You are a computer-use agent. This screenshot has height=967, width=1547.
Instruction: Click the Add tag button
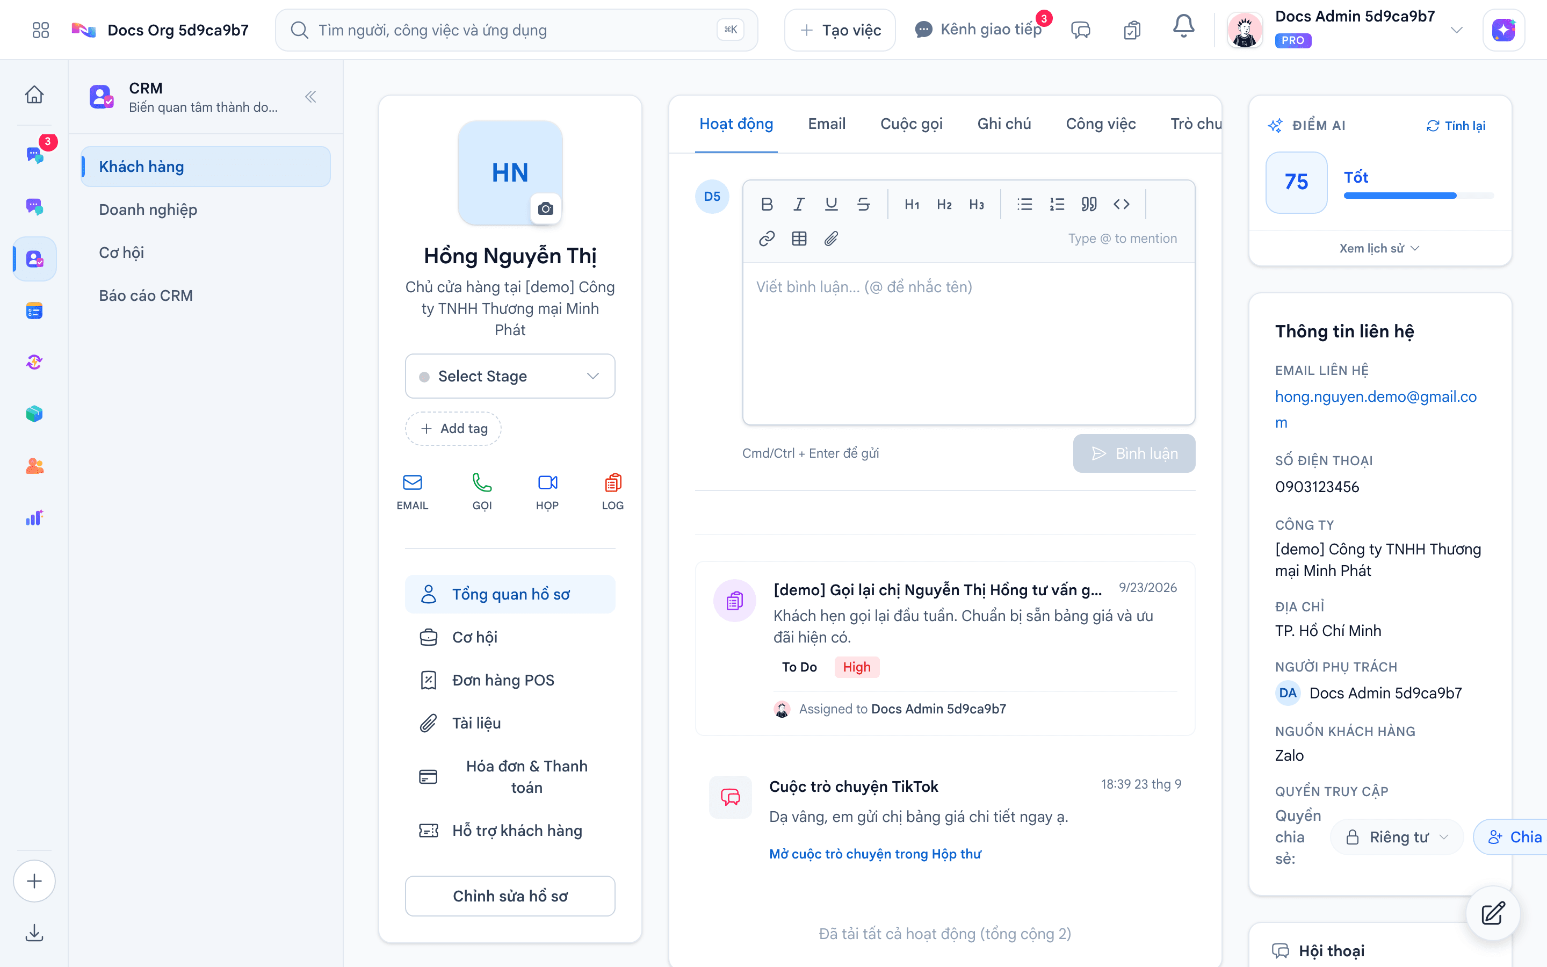pyautogui.click(x=453, y=429)
